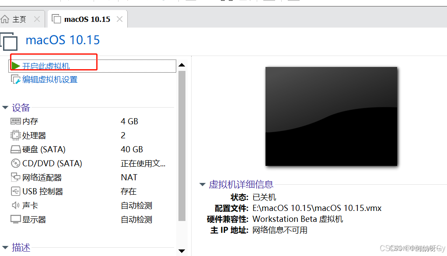Viewport: 447px width, 256px height.
Task: Click the VM icon on the macOS 10.15 tab
Action: click(x=56, y=19)
